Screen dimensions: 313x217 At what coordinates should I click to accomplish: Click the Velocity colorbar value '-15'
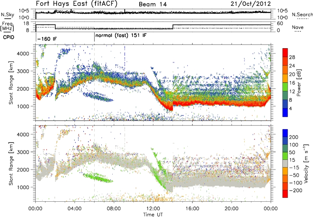pos(294,167)
